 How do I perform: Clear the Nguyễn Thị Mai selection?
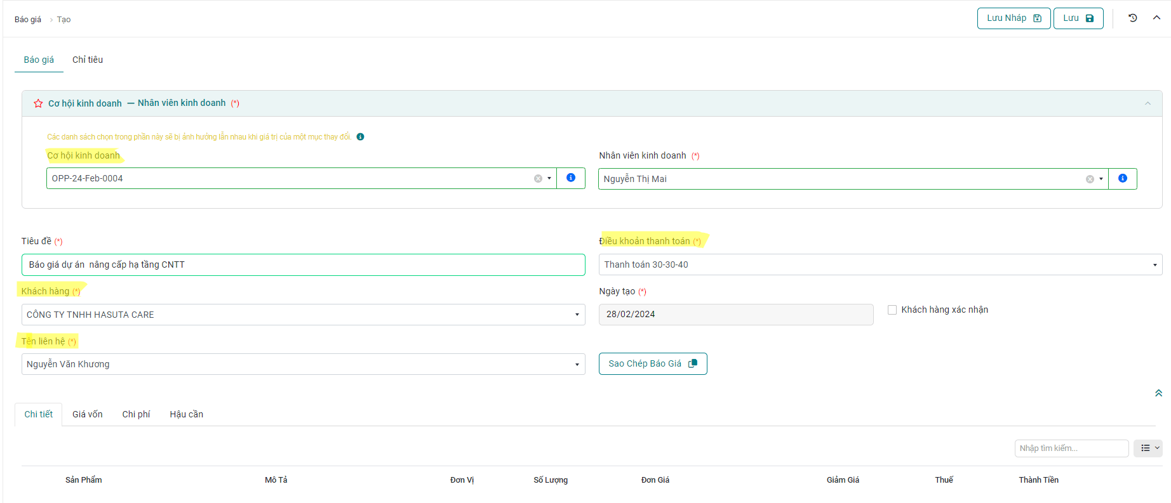click(1090, 180)
